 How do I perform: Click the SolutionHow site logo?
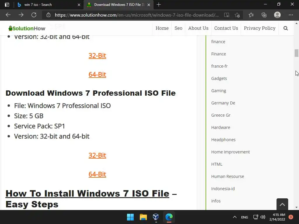(27, 28)
